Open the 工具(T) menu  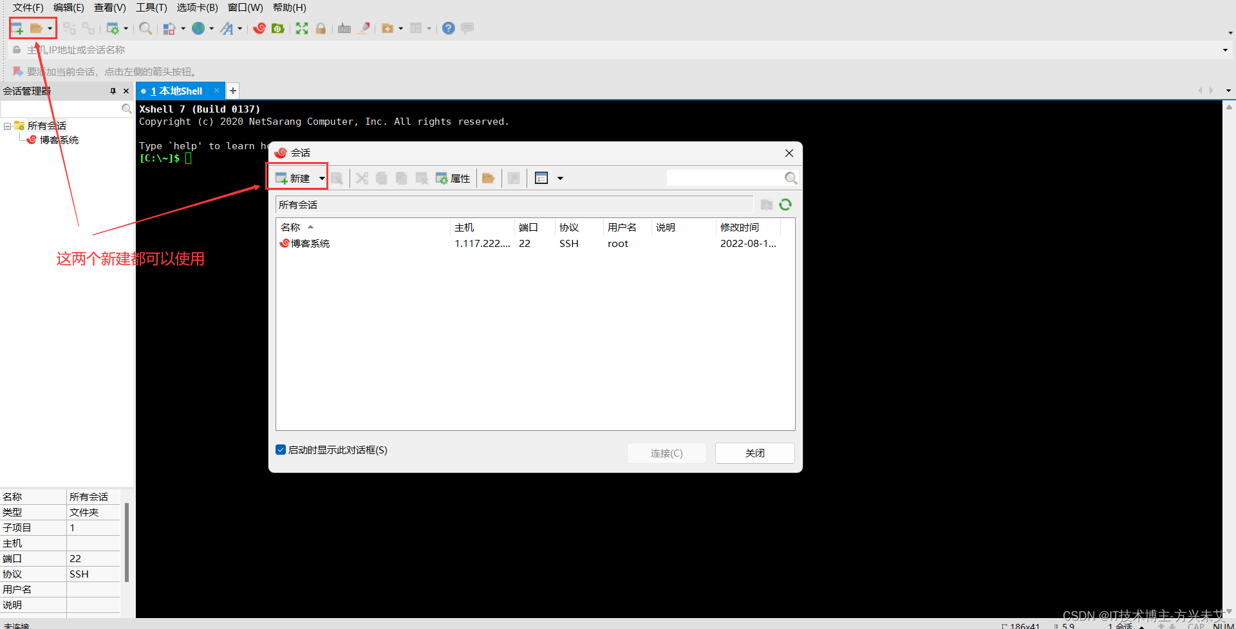(x=151, y=8)
